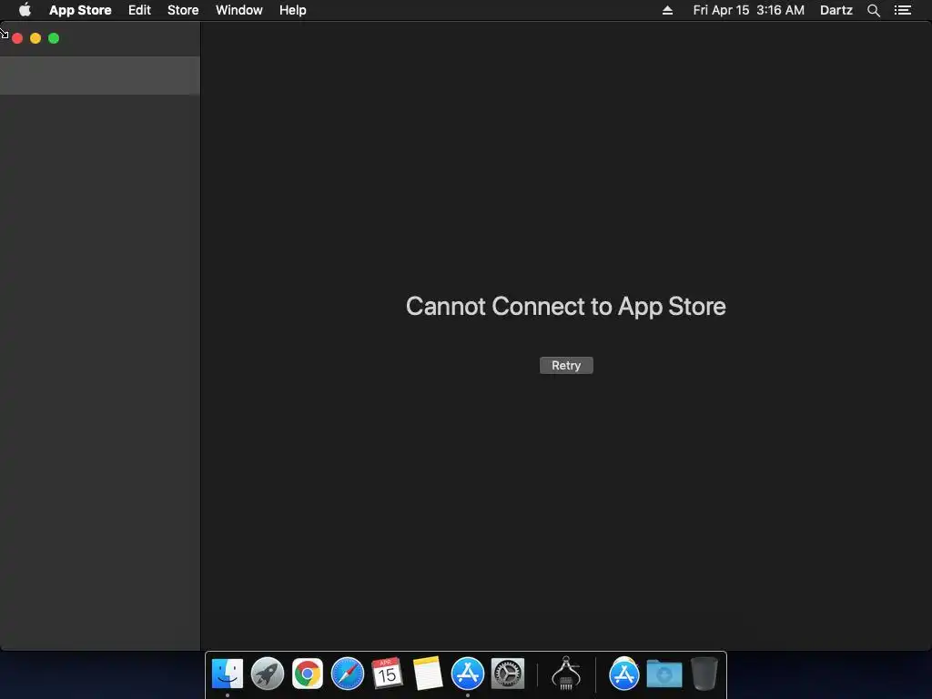Open the Window menu

[x=239, y=10]
